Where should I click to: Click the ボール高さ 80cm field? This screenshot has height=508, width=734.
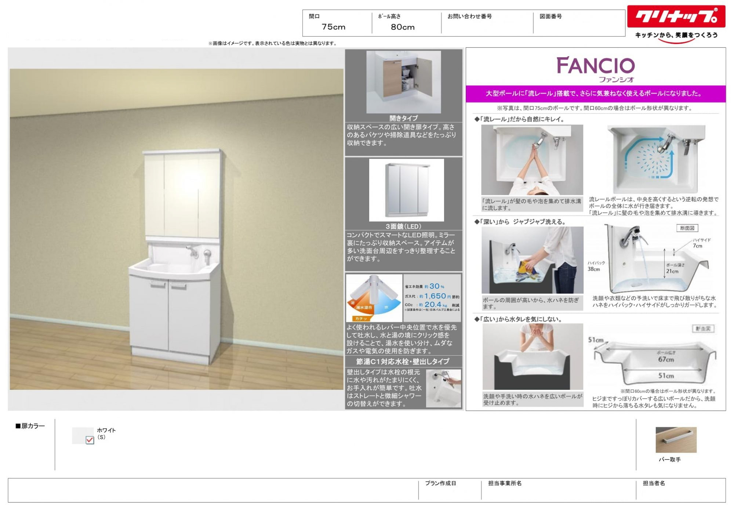(407, 23)
